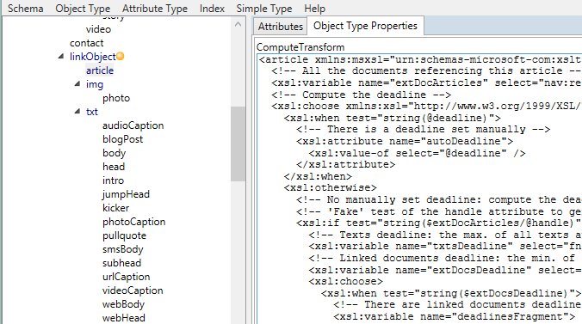Select the Object Type Properties tab
The width and height of the screenshot is (582, 324).
point(365,26)
